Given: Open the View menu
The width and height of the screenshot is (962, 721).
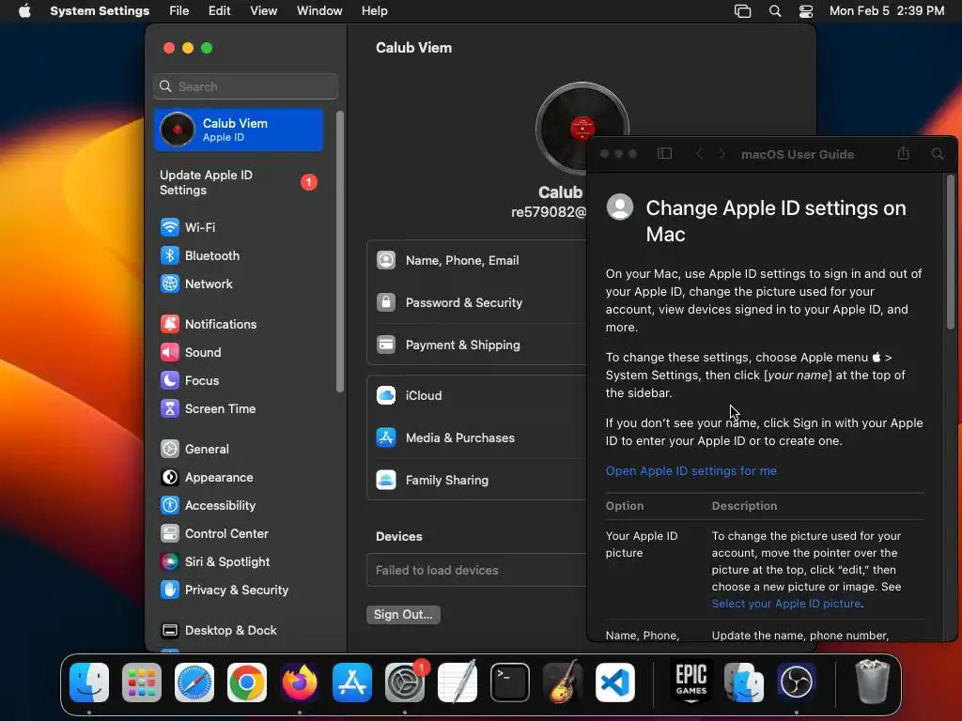Looking at the screenshot, I should [x=263, y=11].
